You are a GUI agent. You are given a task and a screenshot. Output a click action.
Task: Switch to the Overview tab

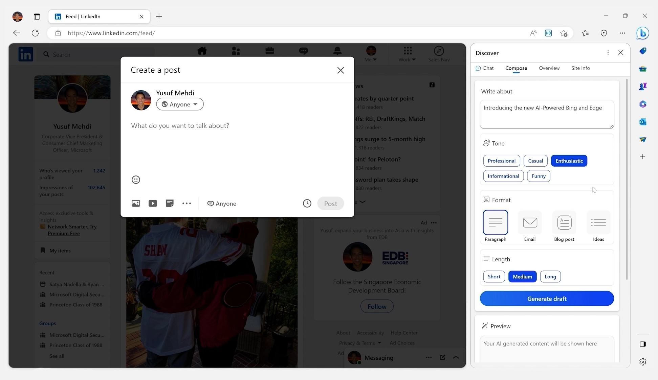549,68
